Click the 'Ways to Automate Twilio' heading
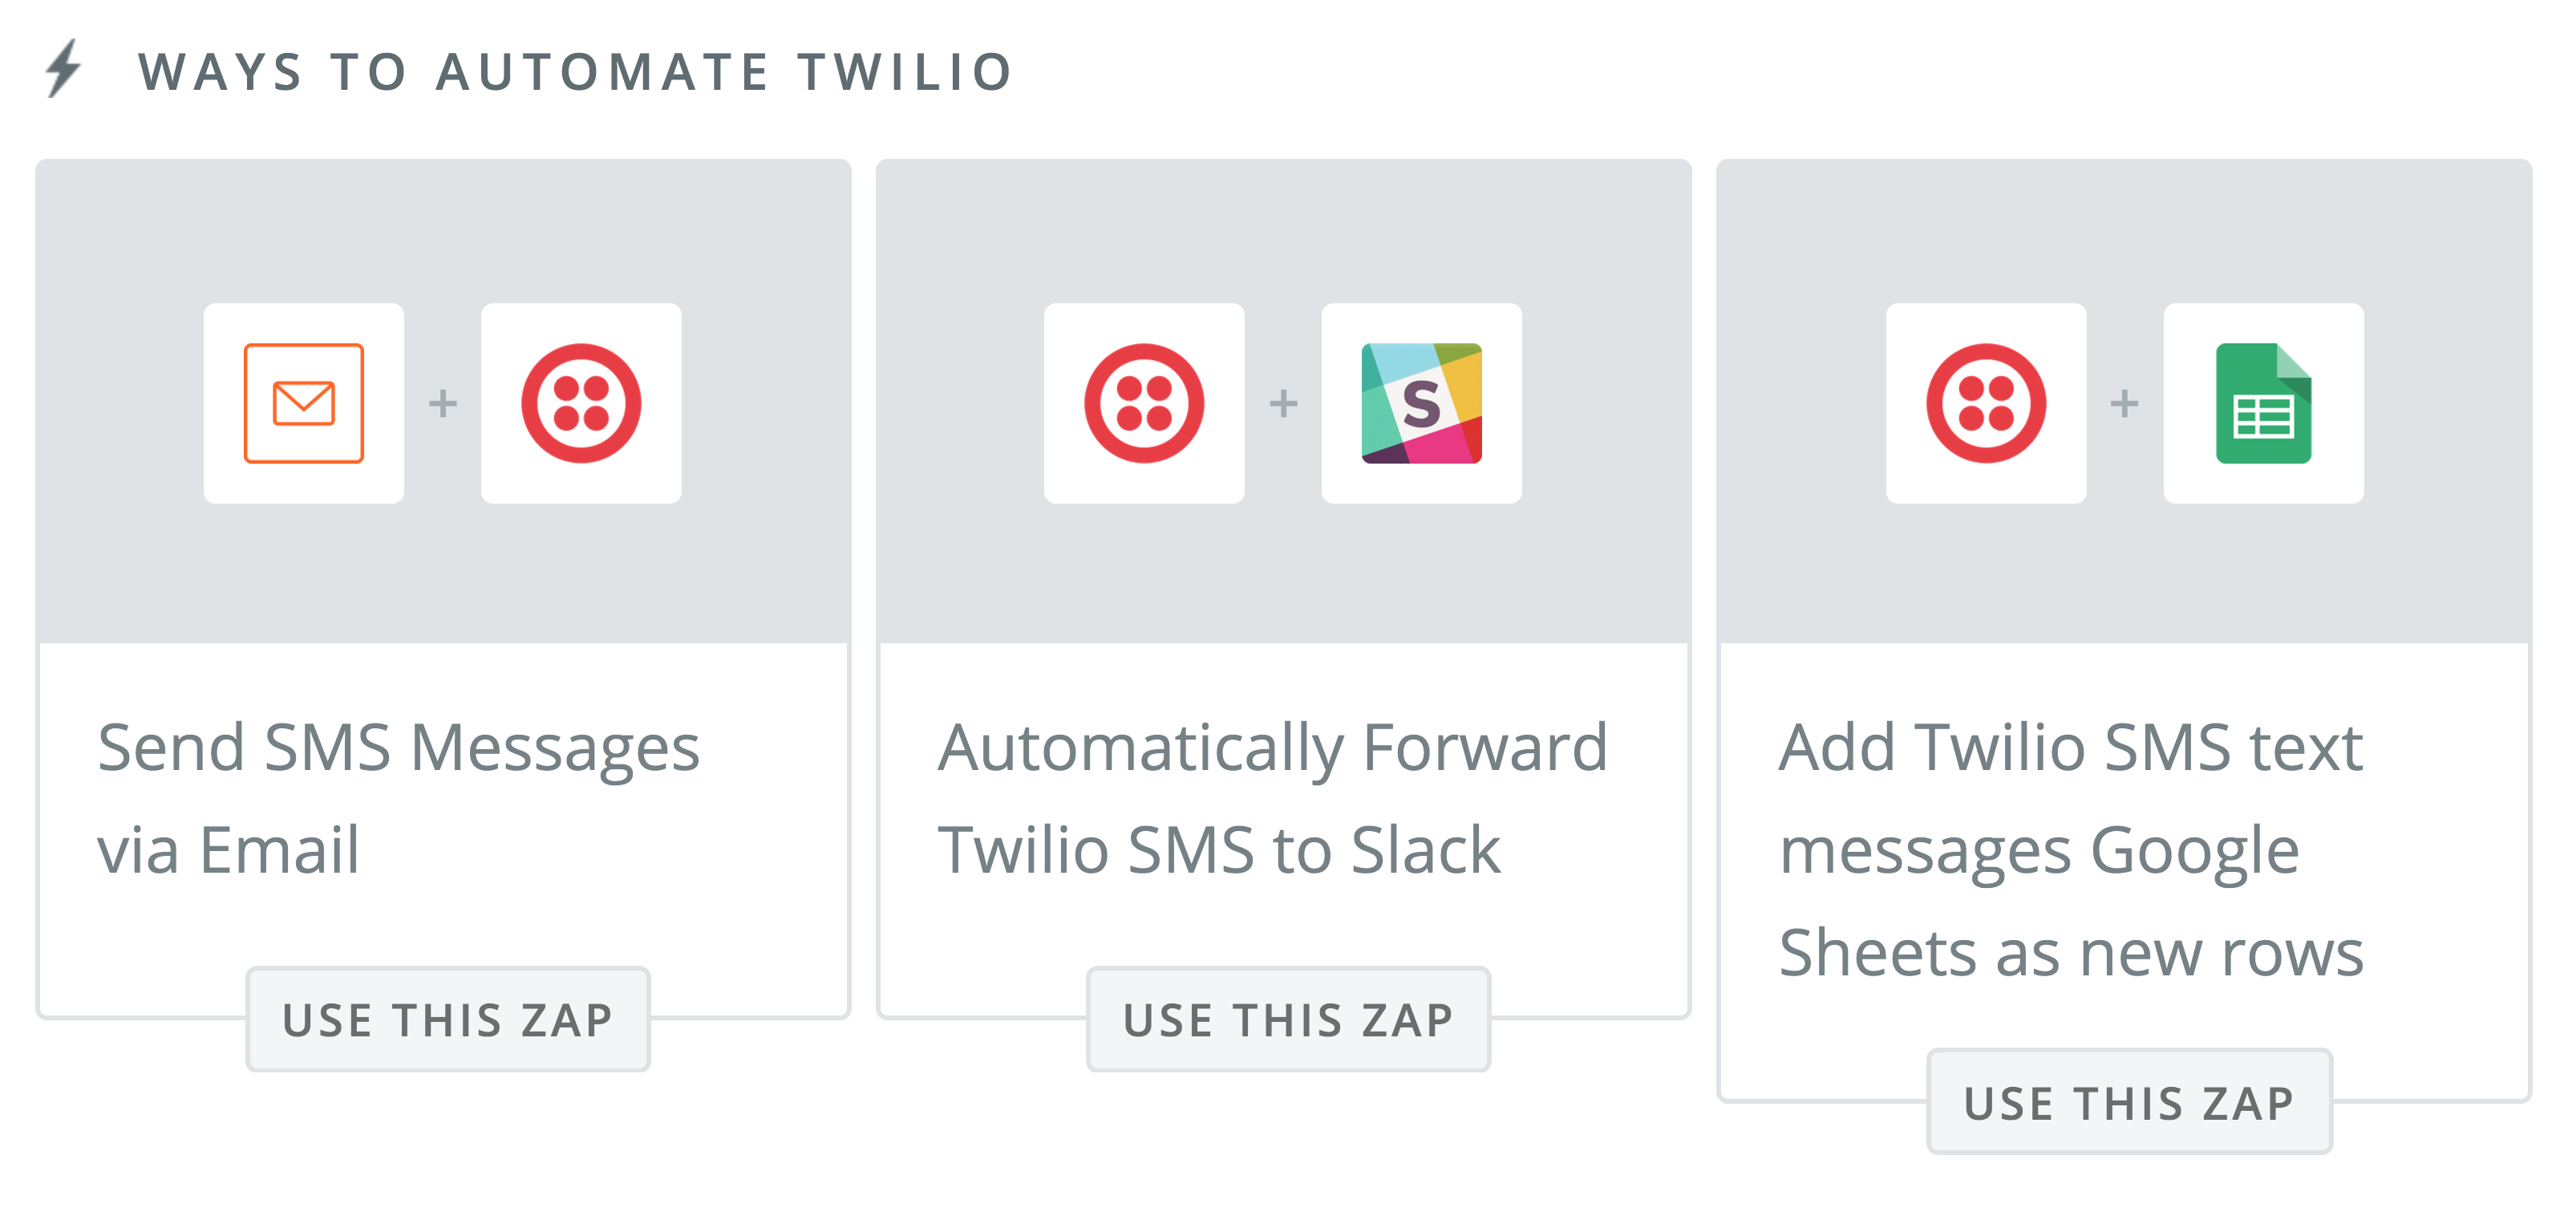This screenshot has width=2576, height=1208. click(x=576, y=72)
